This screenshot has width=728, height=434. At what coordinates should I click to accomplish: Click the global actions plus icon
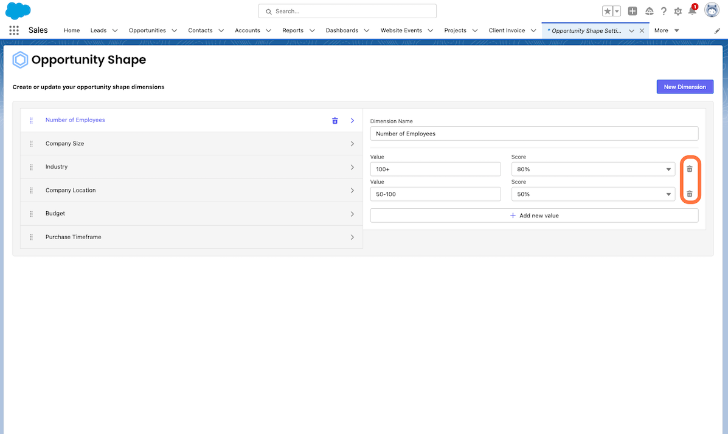pos(633,11)
